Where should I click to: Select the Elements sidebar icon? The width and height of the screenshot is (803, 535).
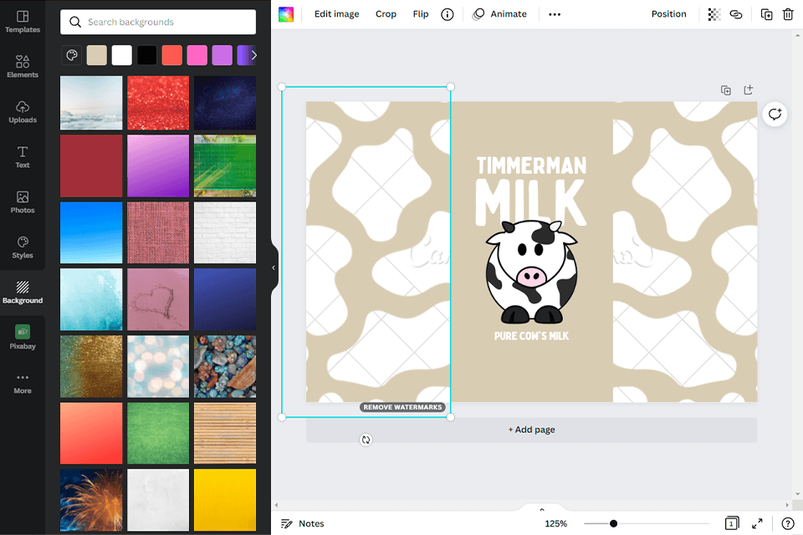tap(23, 66)
